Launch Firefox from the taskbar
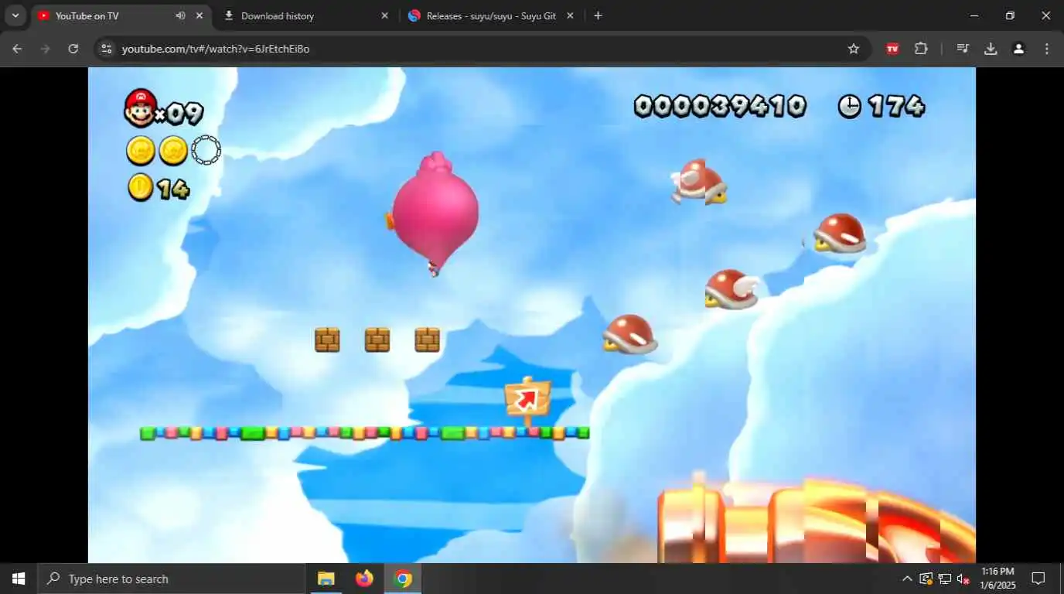1064x594 pixels. [364, 579]
